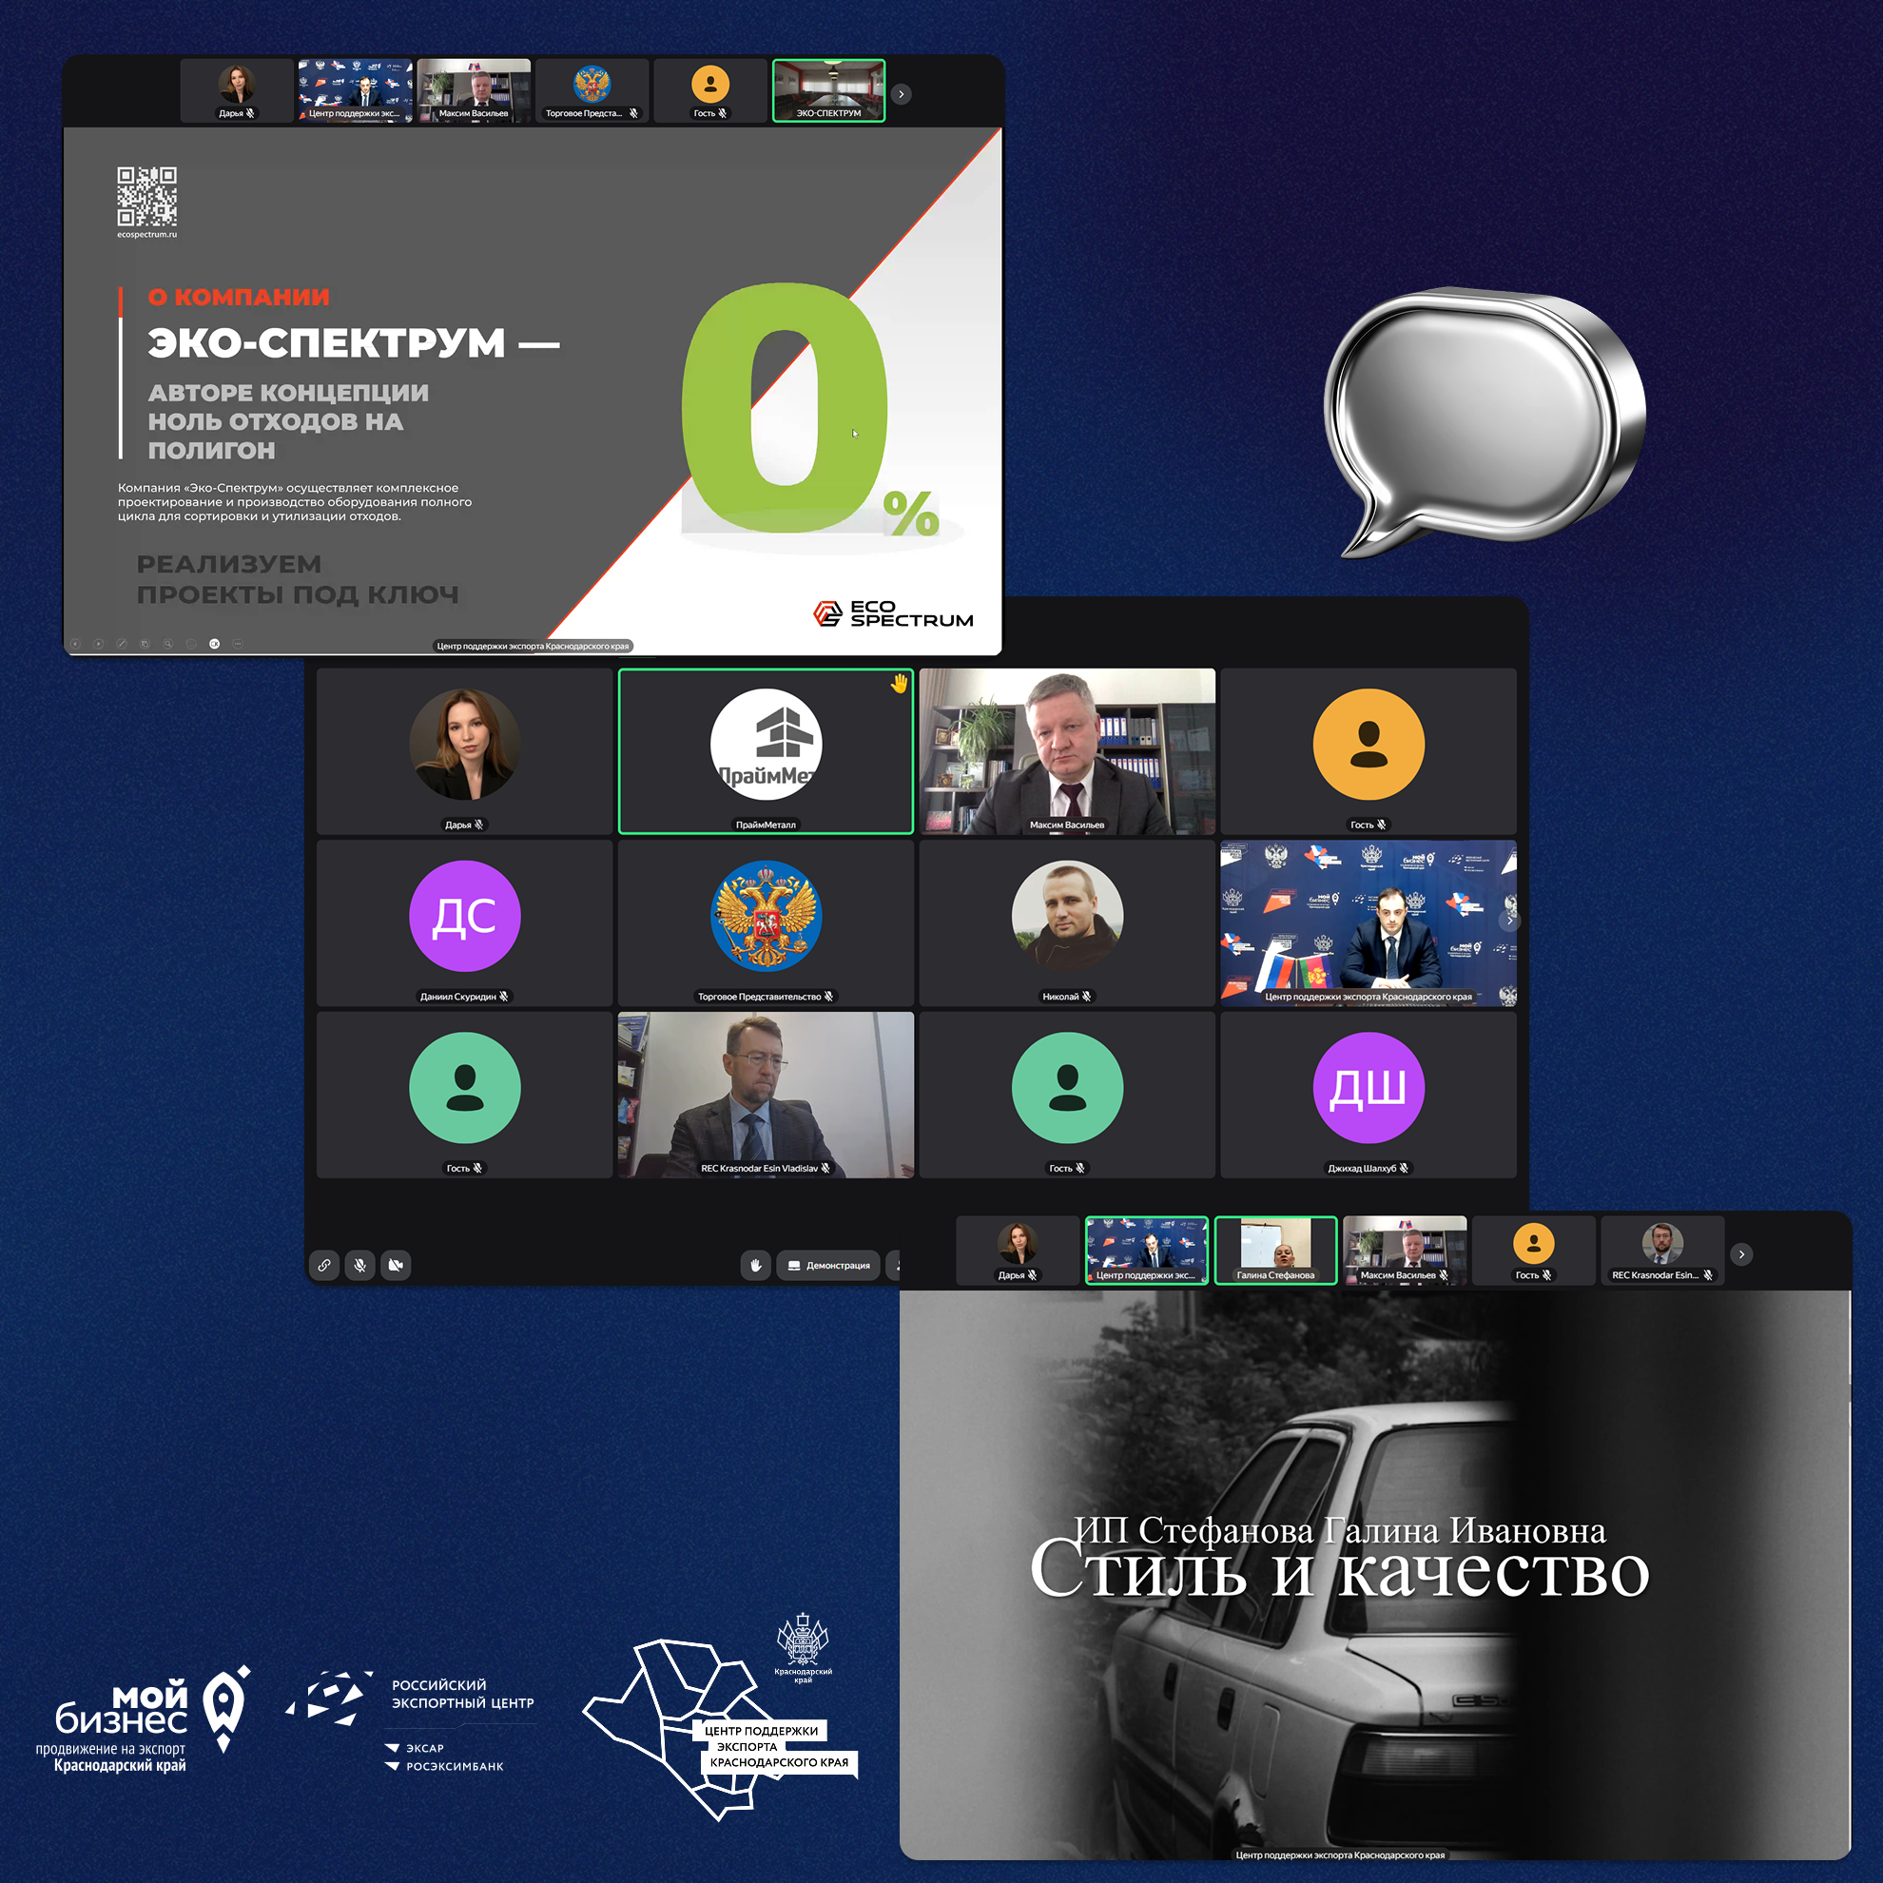Select Максим Васильев thumbnail in the Эко-Спектрум window strip
Viewport: 1883px width, 1883px height.
tap(474, 90)
